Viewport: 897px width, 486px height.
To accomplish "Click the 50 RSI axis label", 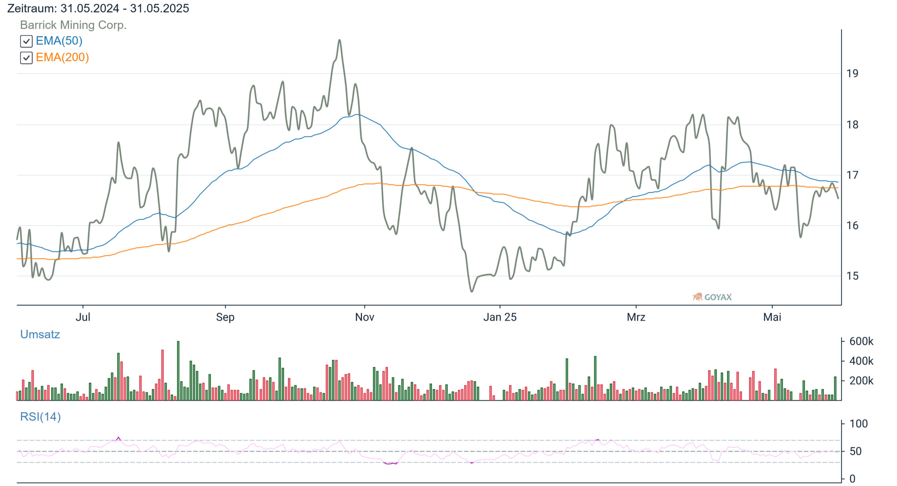I will (856, 451).
